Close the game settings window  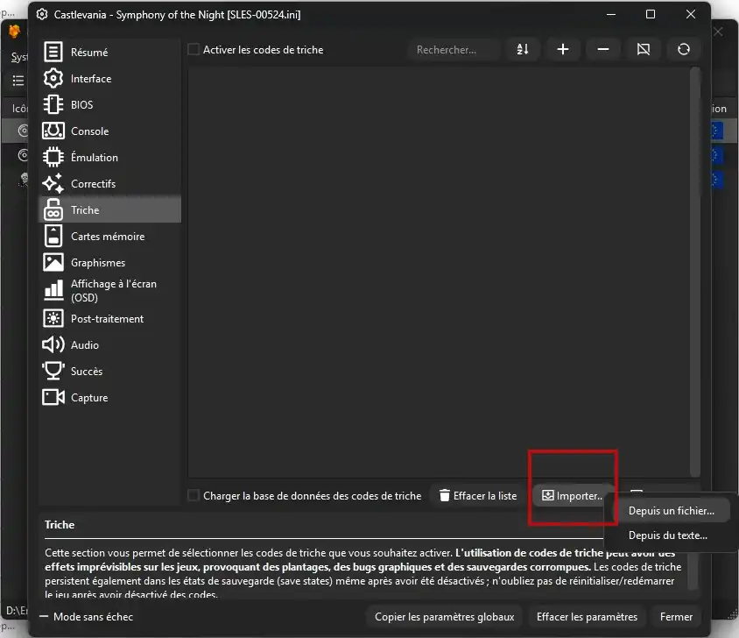[x=691, y=14]
